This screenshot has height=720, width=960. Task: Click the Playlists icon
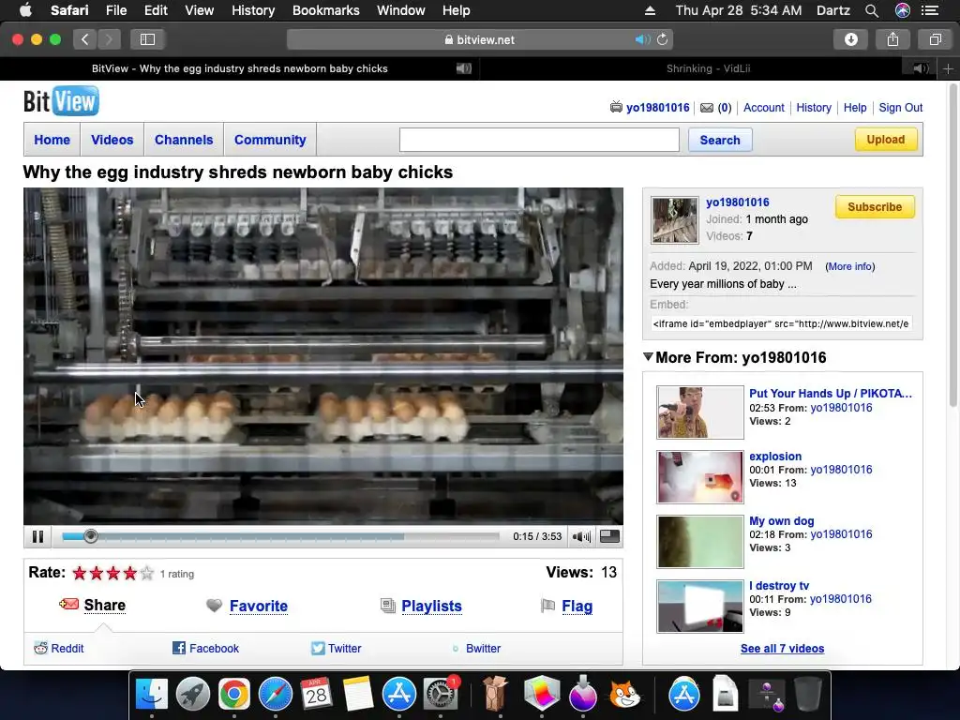(x=387, y=606)
